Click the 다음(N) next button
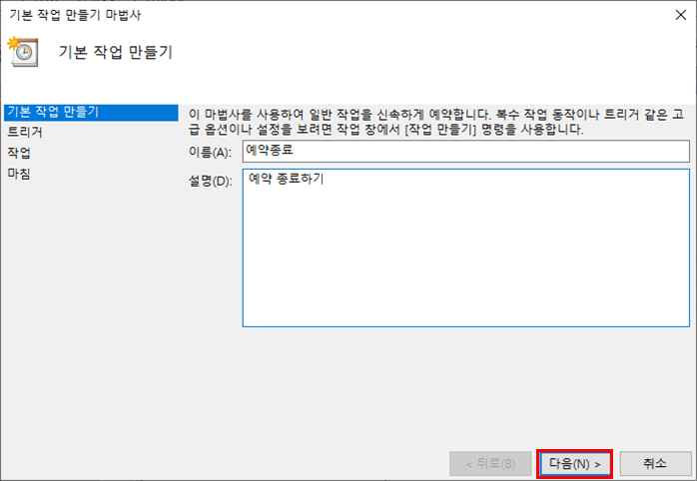This screenshot has height=481, width=697. (575, 464)
